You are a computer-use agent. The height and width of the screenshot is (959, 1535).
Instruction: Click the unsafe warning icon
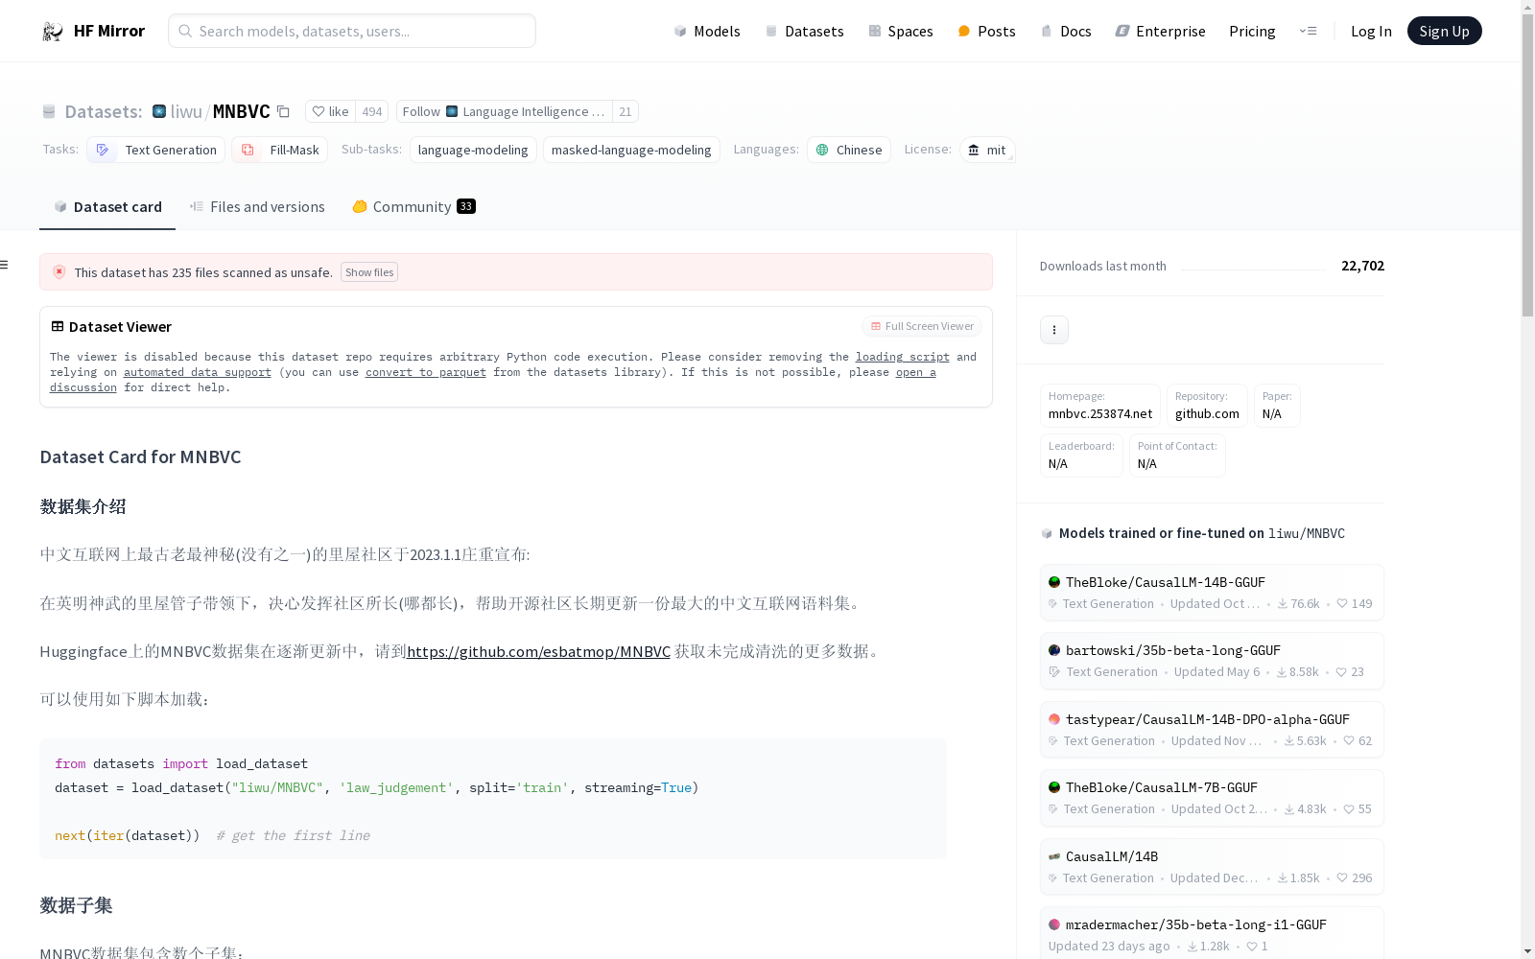[59, 272]
